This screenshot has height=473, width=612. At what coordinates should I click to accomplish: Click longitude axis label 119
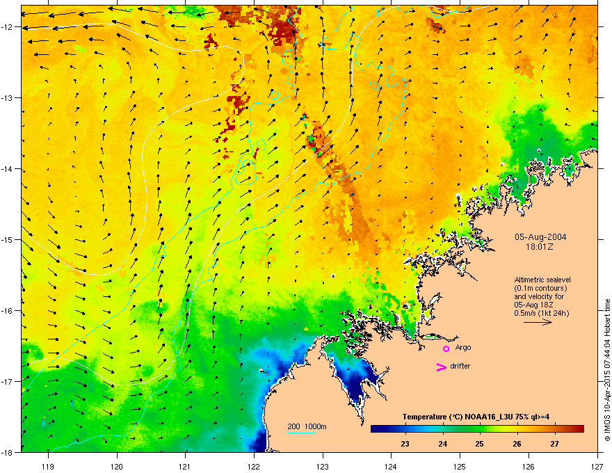pyautogui.click(x=48, y=466)
